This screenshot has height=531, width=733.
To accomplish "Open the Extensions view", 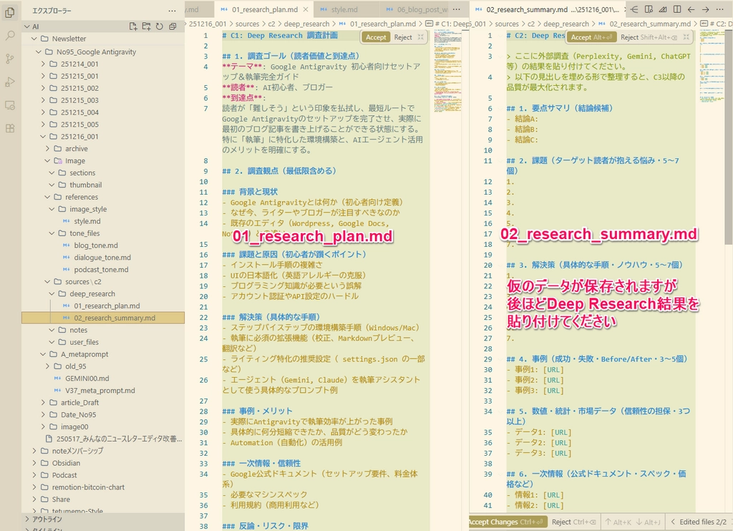I will pos(10,129).
